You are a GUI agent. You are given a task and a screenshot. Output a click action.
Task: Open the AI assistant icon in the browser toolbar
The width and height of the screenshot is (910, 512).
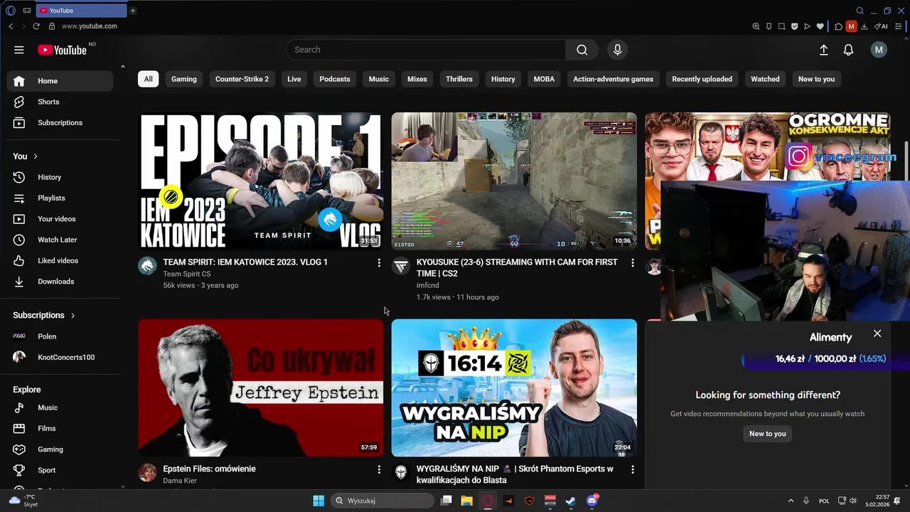point(882,26)
